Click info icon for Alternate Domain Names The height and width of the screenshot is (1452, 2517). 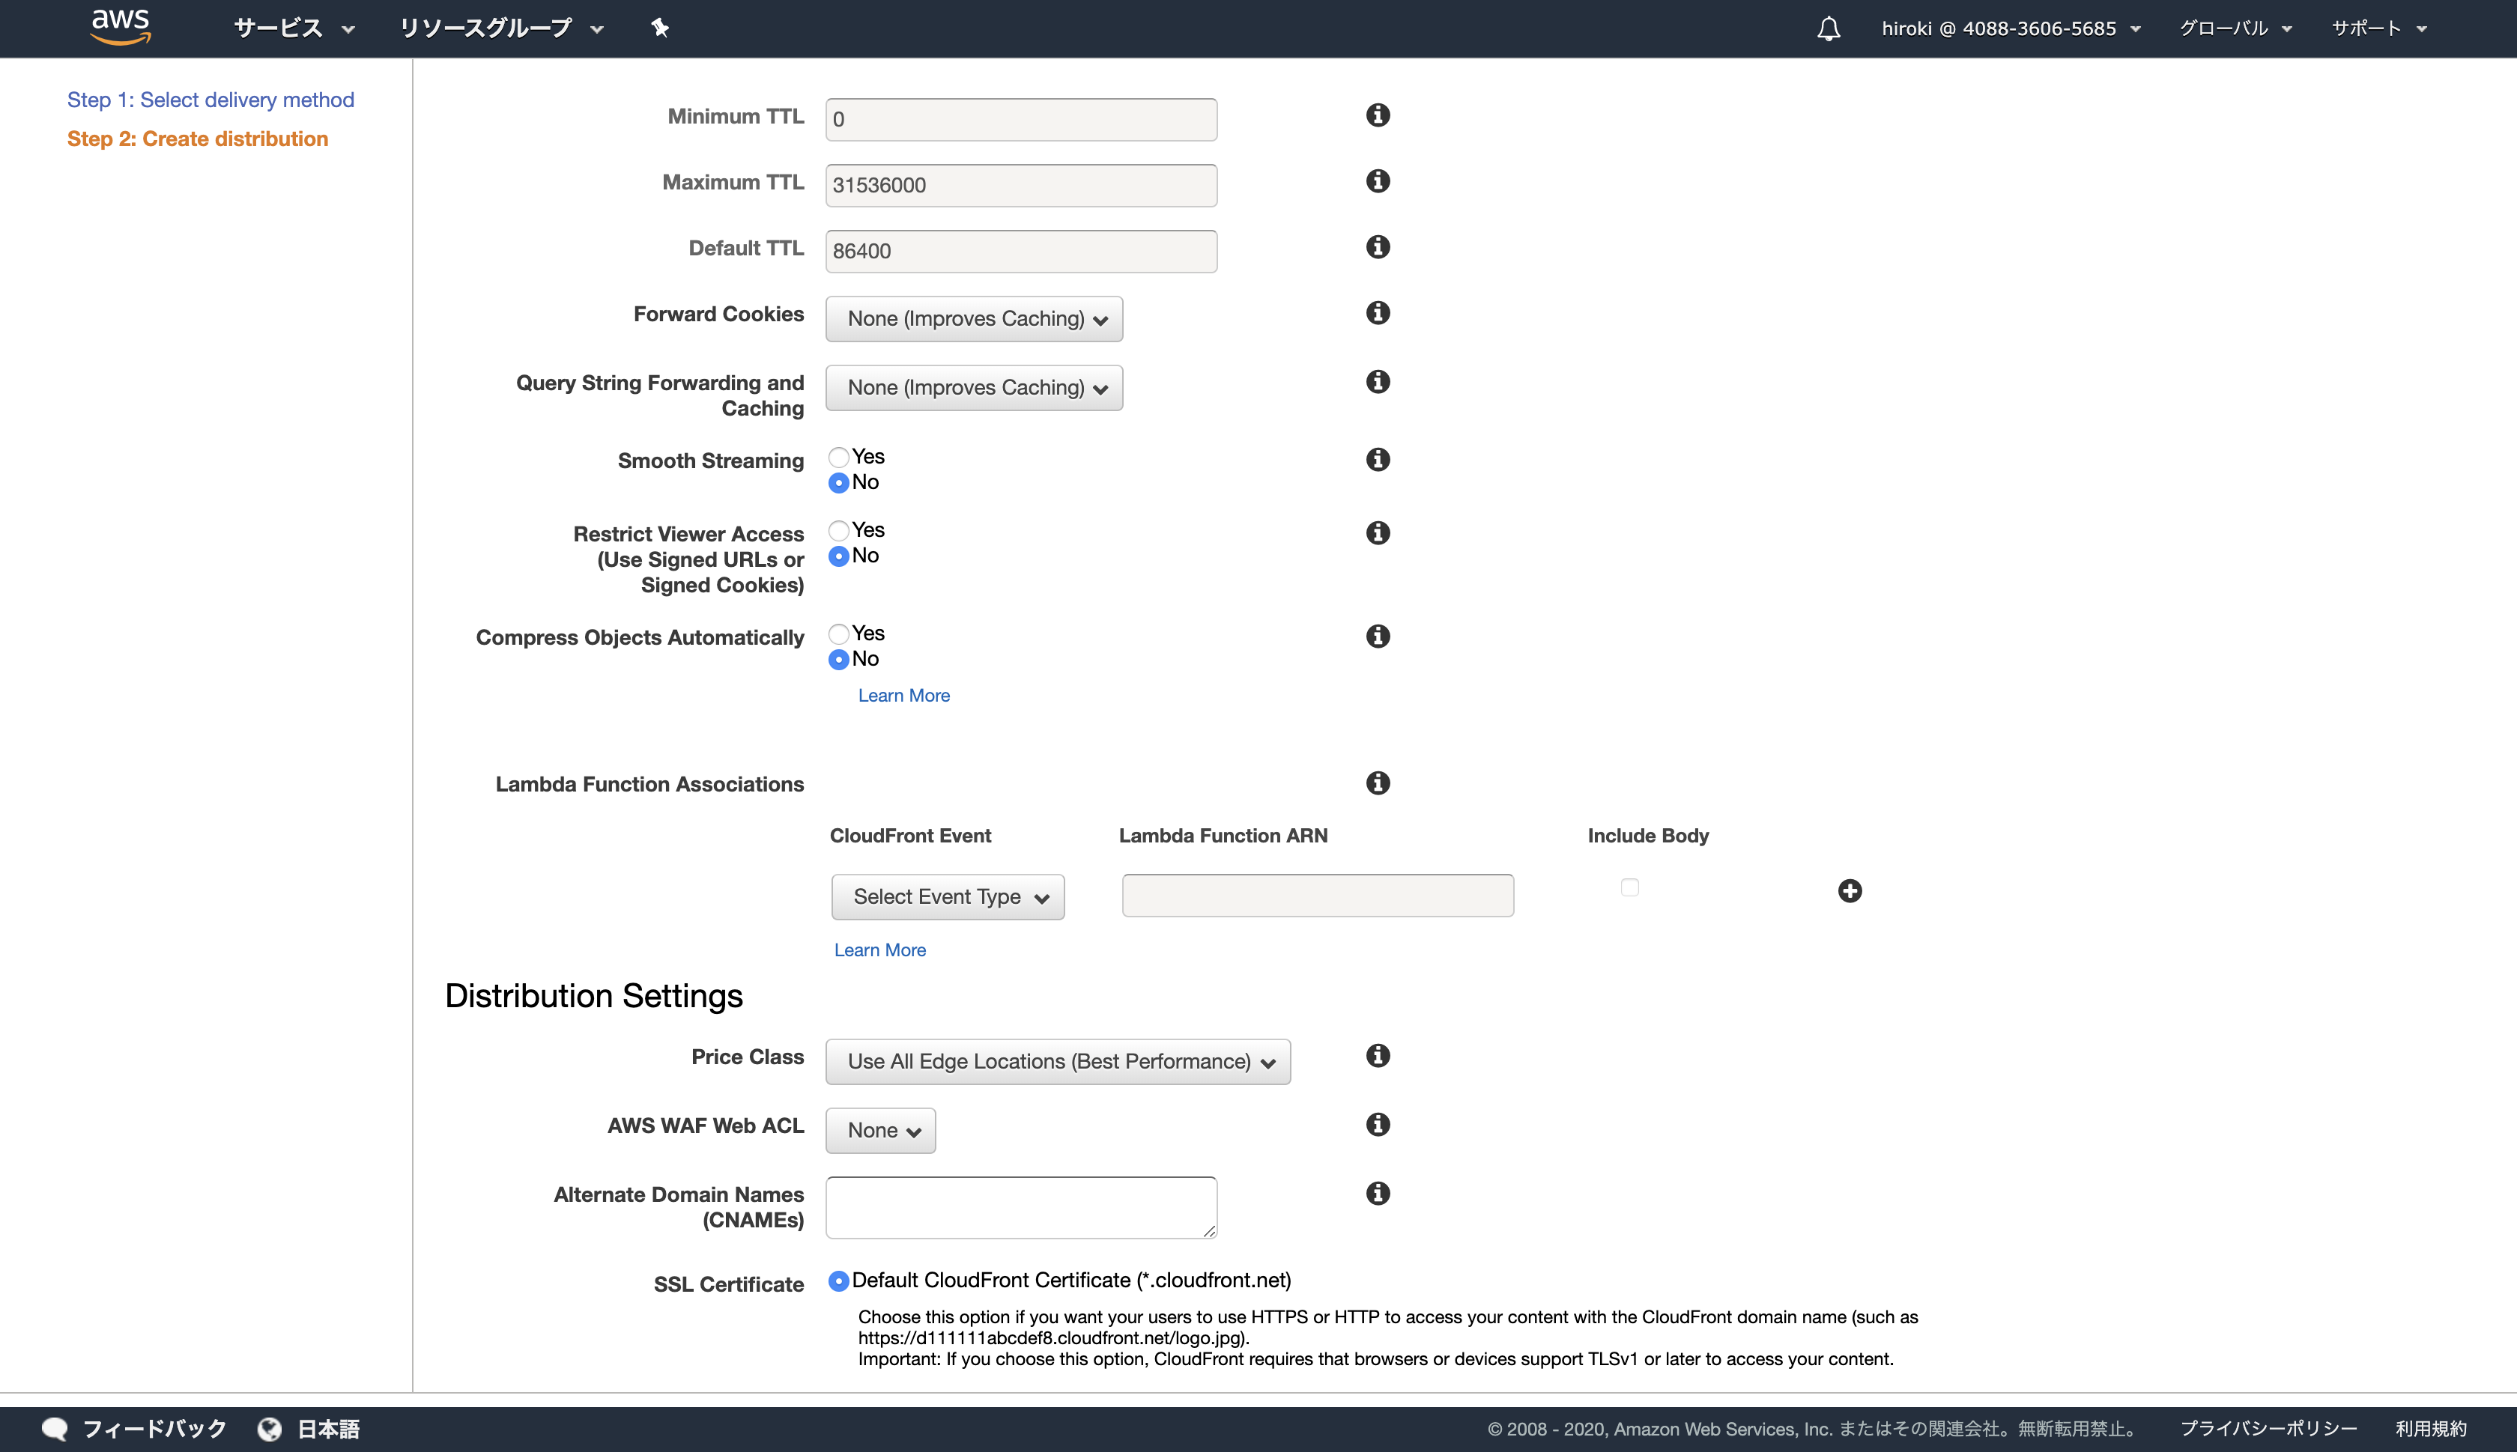[x=1378, y=1193]
